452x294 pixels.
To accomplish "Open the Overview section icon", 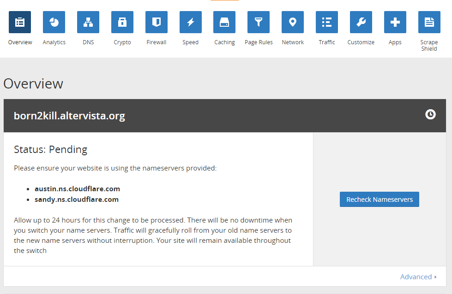I will [x=20, y=22].
